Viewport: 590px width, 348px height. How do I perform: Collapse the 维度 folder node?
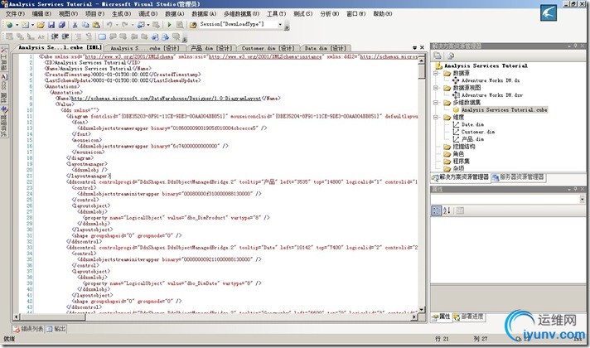pyautogui.click(x=436, y=117)
